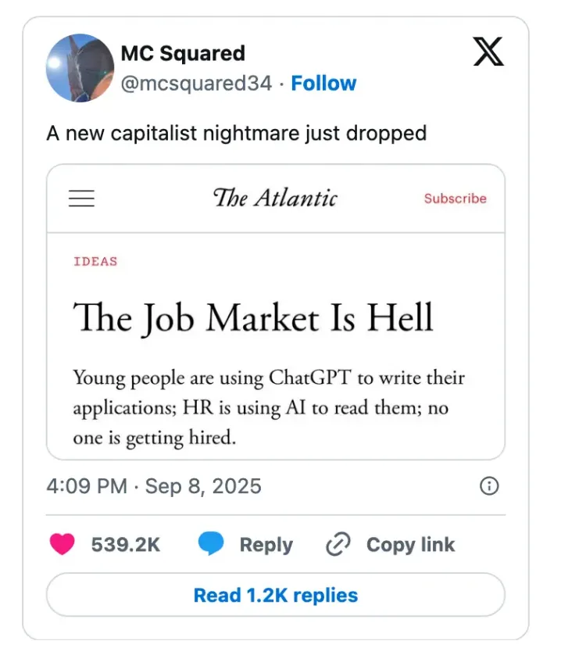Open the tweet info icon
Viewport: 561px width, 655px height.
488,486
